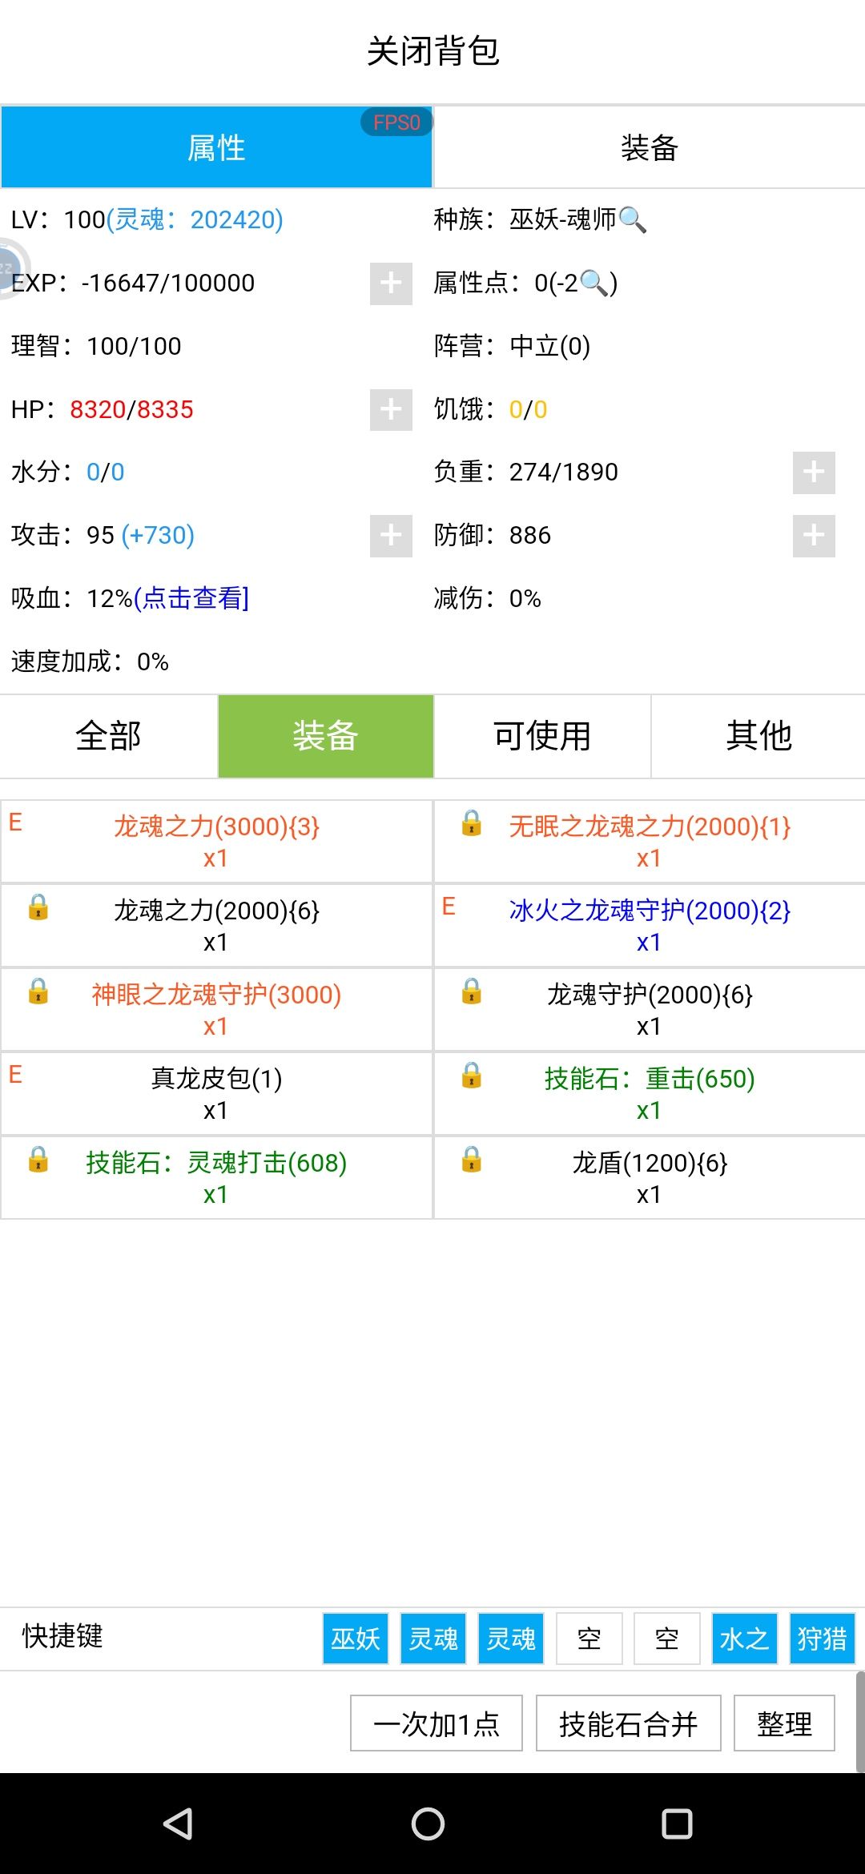Switch to the top 装备 tab
Image resolution: width=865 pixels, height=1874 pixels.
click(x=650, y=148)
